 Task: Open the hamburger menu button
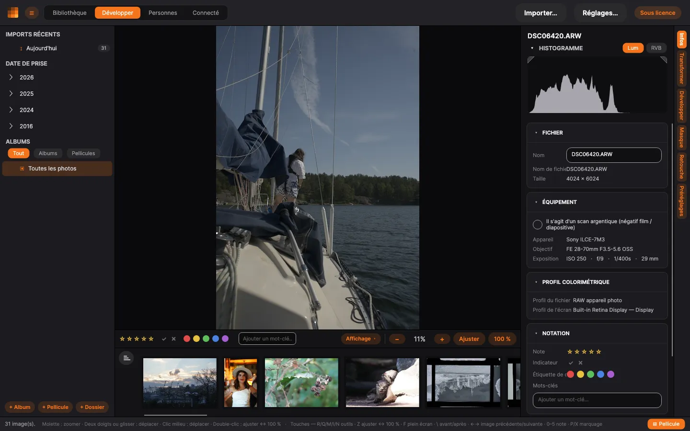point(32,13)
